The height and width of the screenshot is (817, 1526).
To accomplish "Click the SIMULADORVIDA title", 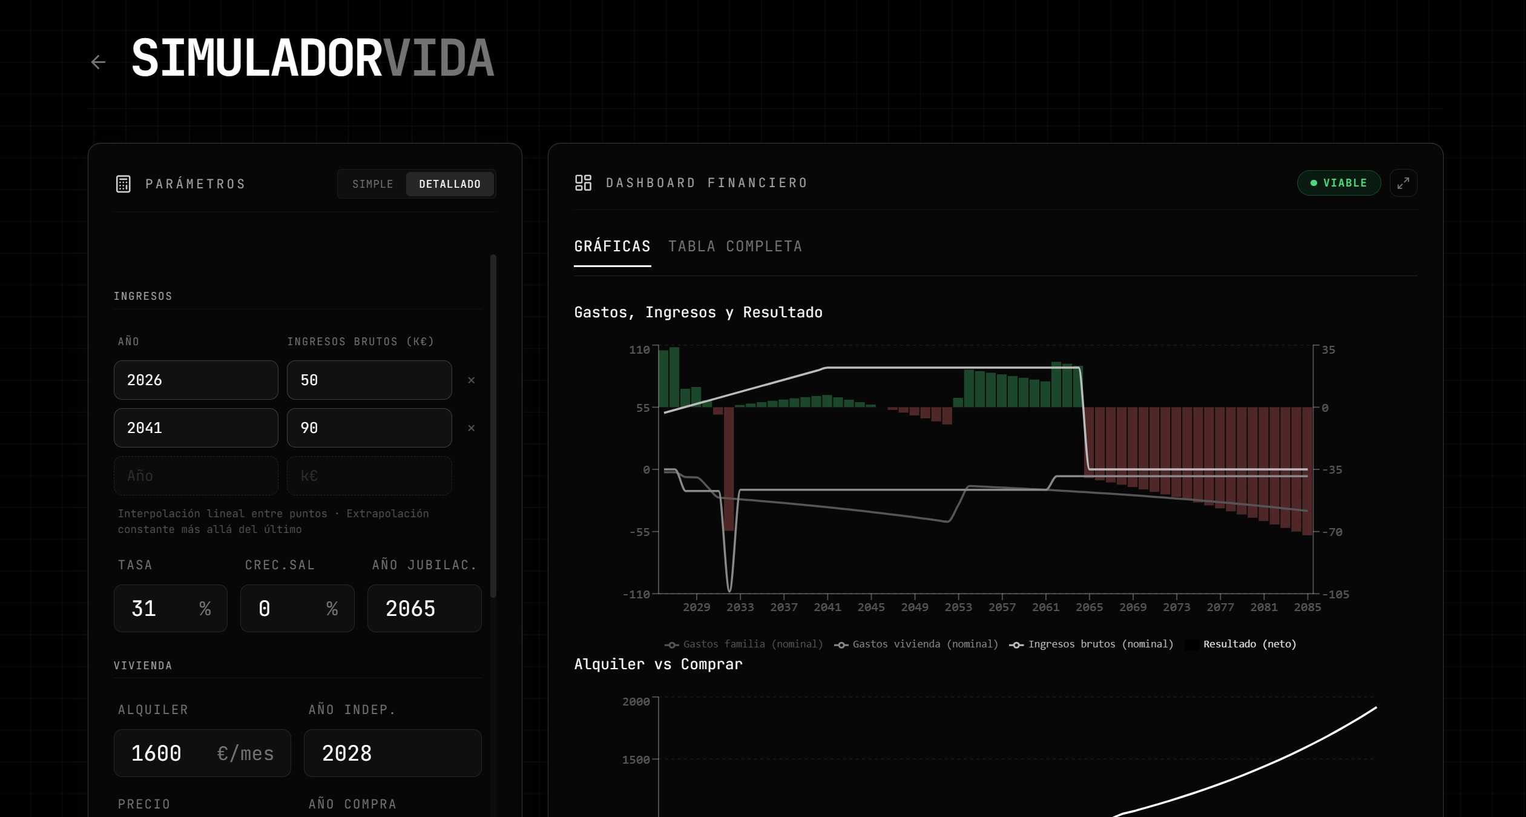I will [x=312, y=59].
